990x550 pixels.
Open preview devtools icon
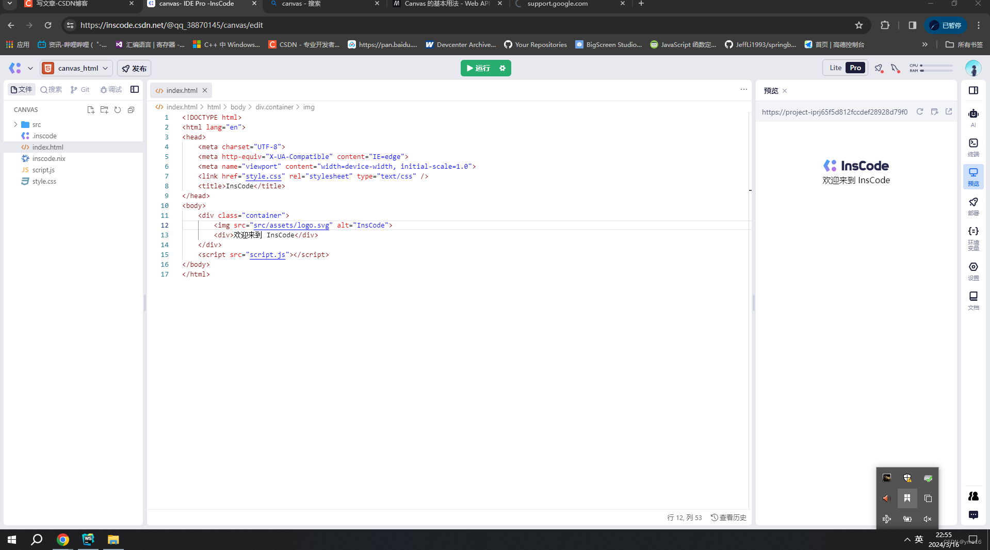pyautogui.click(x=934, y=111)
